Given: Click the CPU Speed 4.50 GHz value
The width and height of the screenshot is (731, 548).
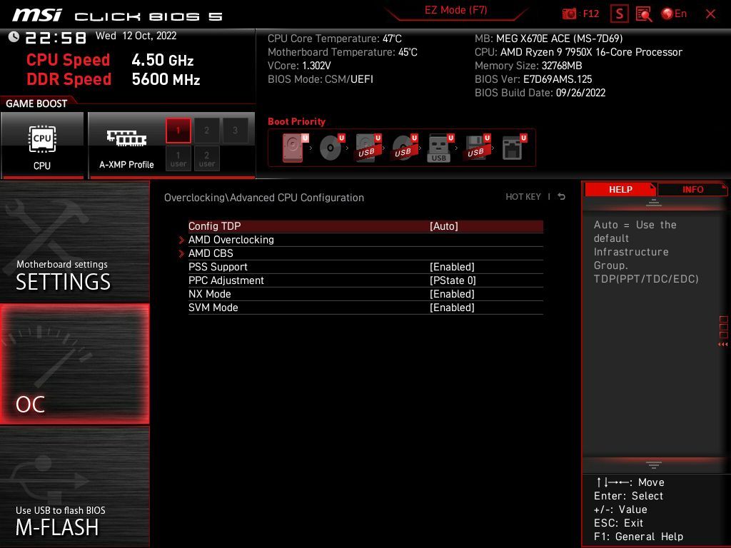Looking at the screenshot, I should click(x=163, y=60).
